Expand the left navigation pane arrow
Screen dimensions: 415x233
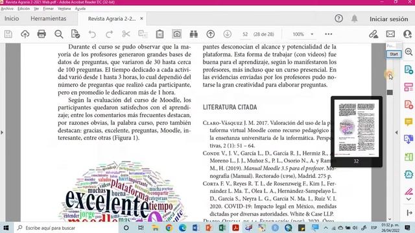click(2, 132)
